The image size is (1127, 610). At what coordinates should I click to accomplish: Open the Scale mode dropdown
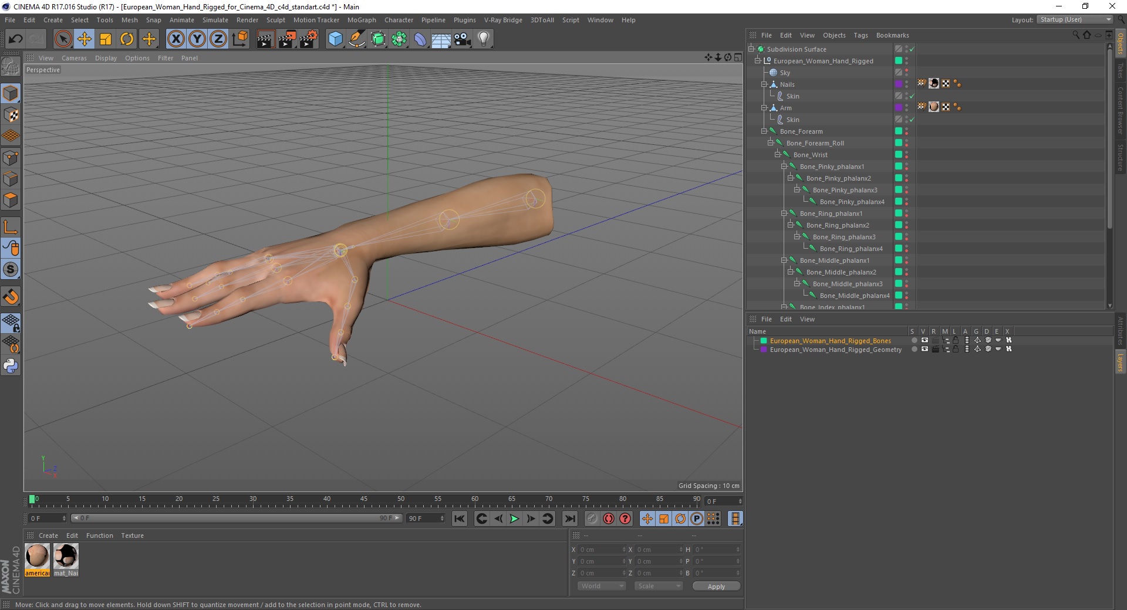click(x=659, y=586)
